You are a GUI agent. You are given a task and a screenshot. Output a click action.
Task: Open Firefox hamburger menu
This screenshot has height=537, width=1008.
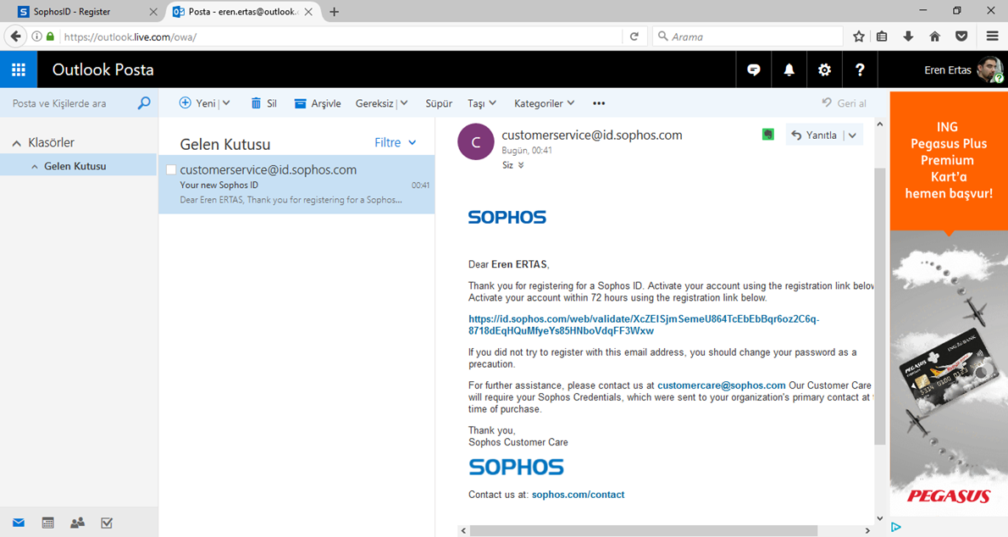click(x=993, y=36)
